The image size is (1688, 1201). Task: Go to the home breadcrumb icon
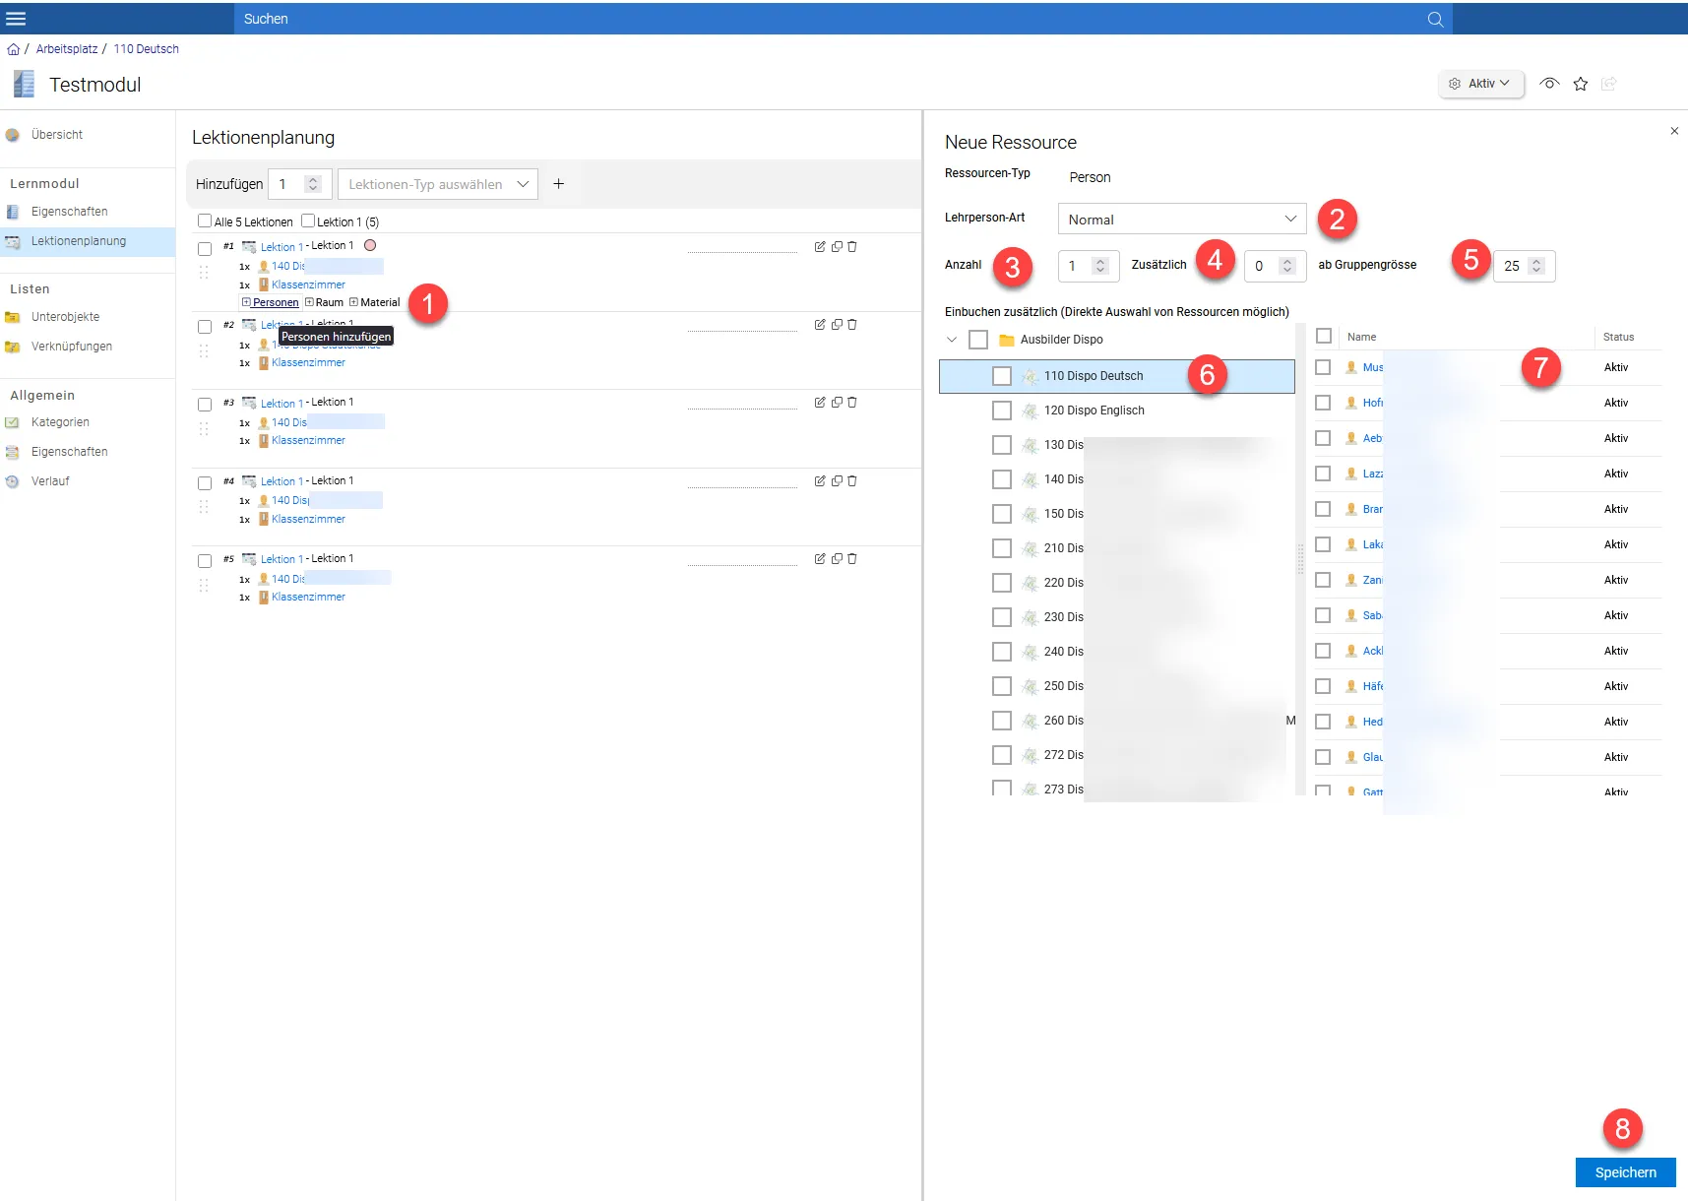[x=13, y=49]
